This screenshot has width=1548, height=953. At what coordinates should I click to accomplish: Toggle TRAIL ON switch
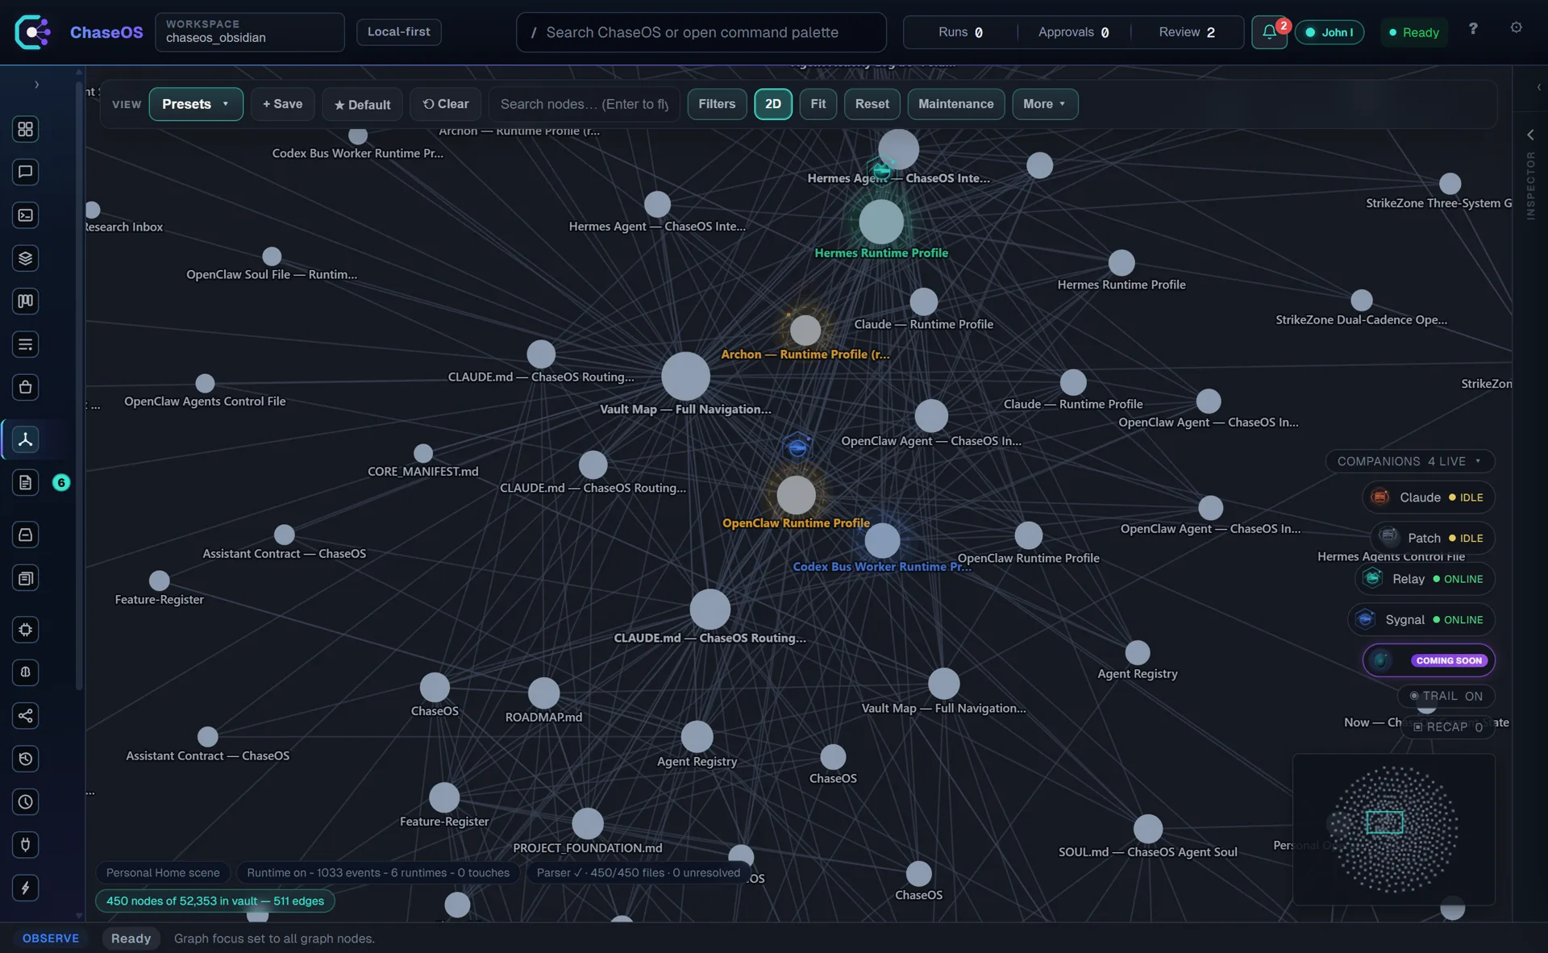coord(1446,696)
